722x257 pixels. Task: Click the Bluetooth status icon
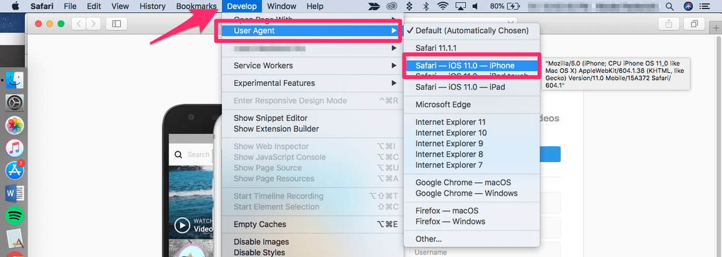pyautogui.click(x=426, y=7)
